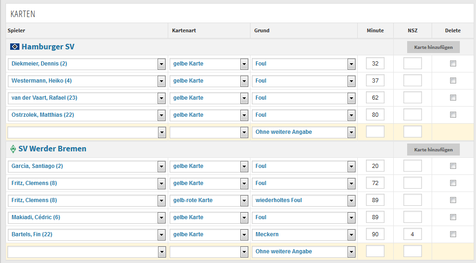Image resolution: width=476 pixels, height=263 pixels.
Task: Click the SV Werder Bremen club crest icon
Action: coord(13,149)
